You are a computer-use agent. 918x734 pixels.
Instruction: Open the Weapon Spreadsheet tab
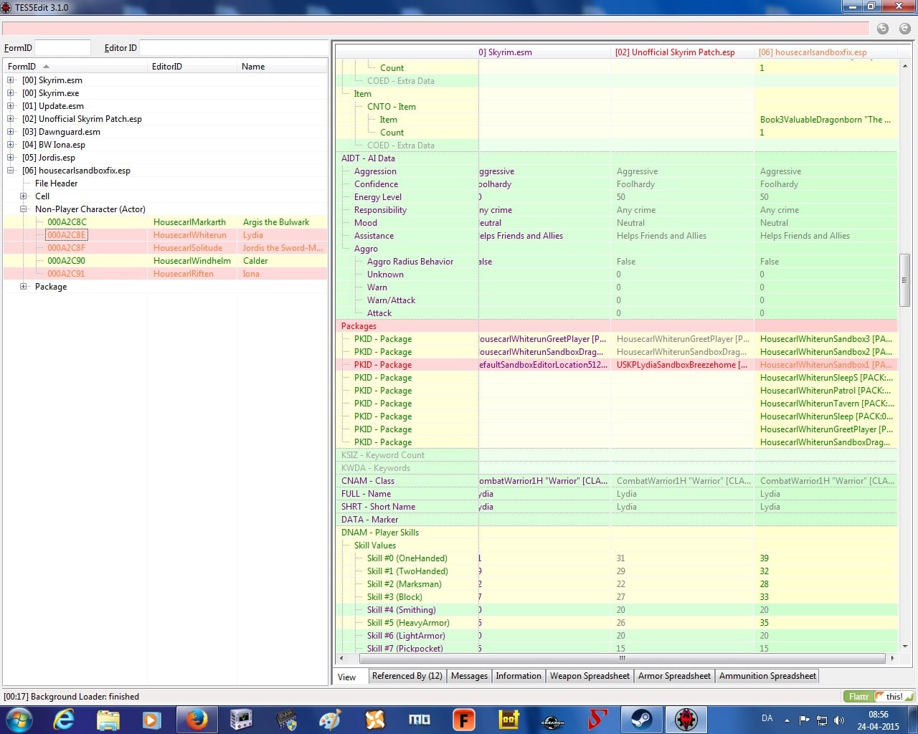[x=590, y=676]
